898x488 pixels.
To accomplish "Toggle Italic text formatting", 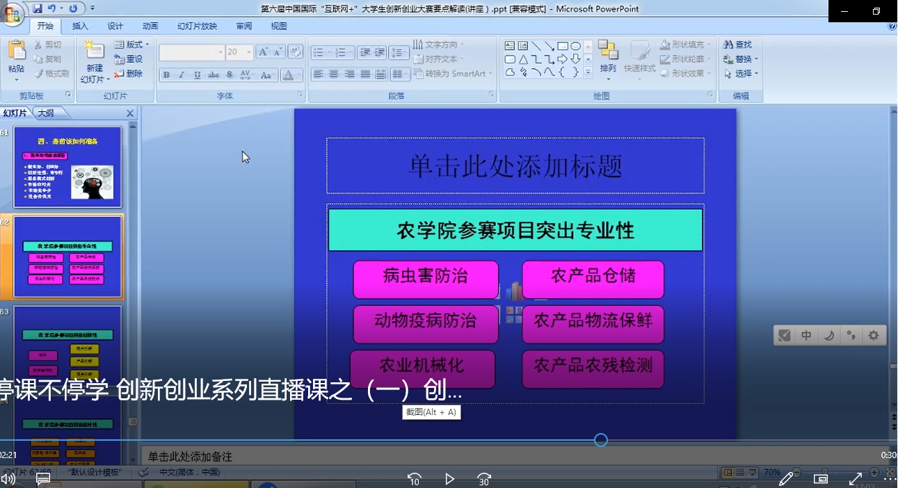I will click(182, 75).
